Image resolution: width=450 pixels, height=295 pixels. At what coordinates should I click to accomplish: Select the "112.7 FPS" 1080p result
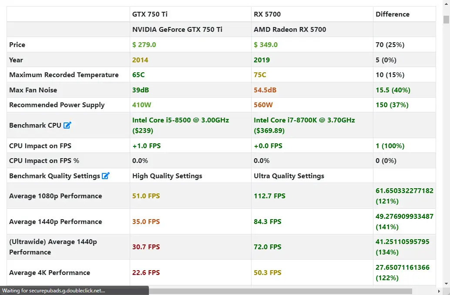[x=269, y=196]
